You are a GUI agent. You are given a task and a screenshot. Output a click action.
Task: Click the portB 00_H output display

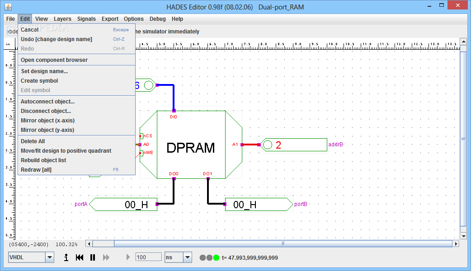(259, 204)
